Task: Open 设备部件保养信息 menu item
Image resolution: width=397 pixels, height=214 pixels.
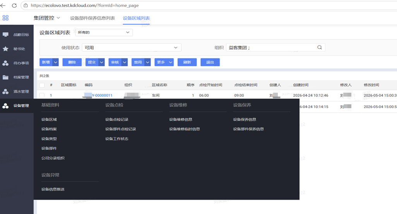Action: pos(248,129)
